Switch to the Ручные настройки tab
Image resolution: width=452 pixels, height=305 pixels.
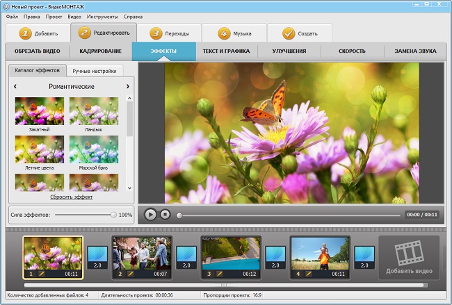click(x=95, y=71)
